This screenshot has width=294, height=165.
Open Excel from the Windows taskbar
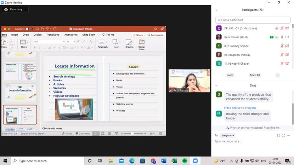pos(174,161)
